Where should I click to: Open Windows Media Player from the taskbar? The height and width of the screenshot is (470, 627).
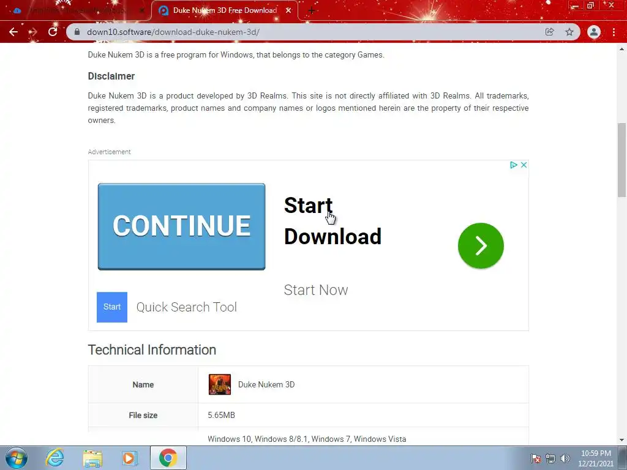(x=130, y=458)
